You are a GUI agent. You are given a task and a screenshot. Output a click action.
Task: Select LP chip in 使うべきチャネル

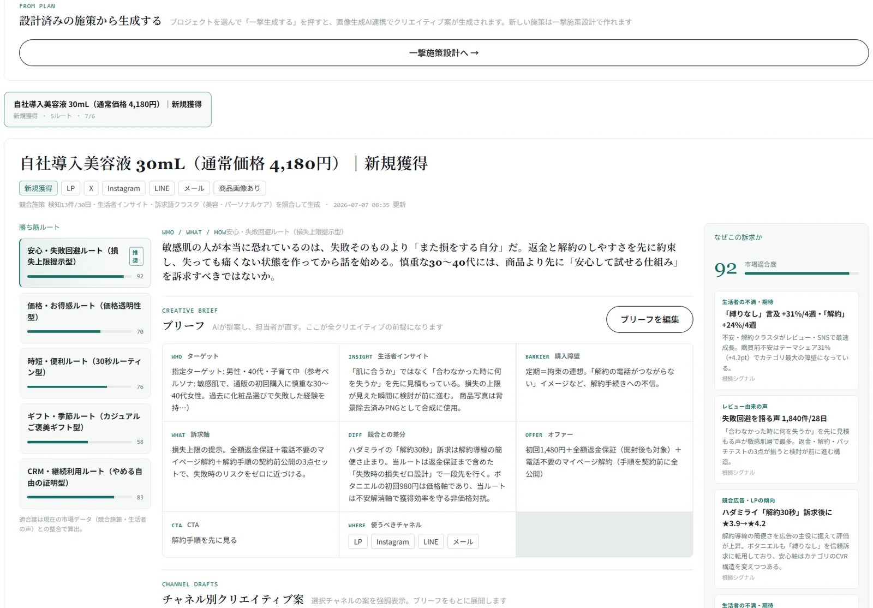pyautogui.click(x=358, y=541)
